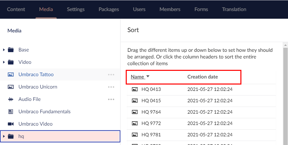Go to the Translation tab
Viewport: 288px width, 145px height.
(x=234, y=9)
